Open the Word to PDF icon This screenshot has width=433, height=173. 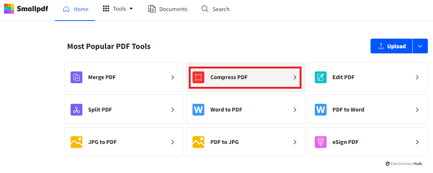[198, 110]
